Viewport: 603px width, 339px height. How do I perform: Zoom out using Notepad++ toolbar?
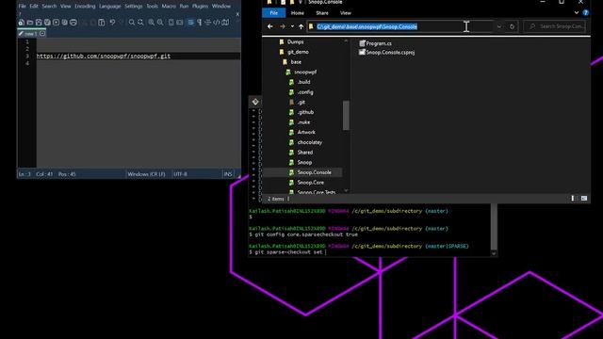pos(160,23)
